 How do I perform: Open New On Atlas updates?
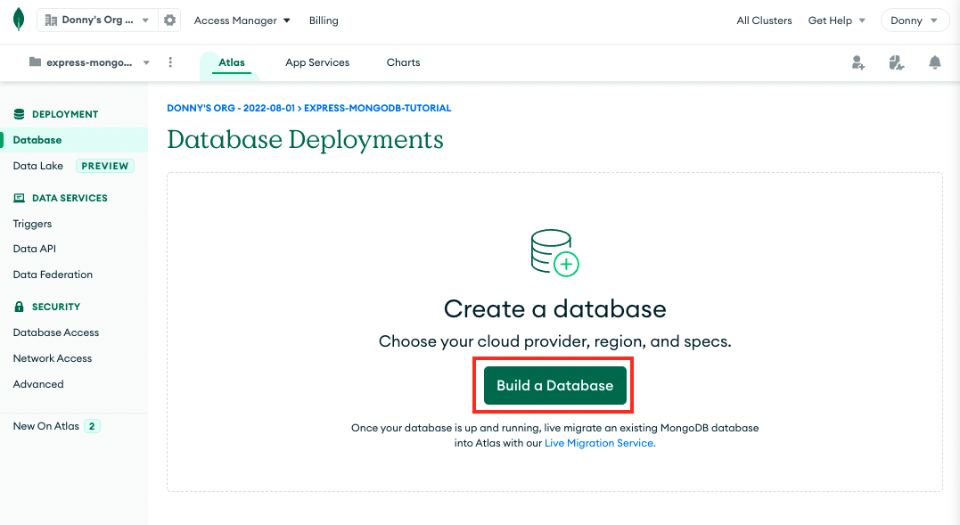46,426
